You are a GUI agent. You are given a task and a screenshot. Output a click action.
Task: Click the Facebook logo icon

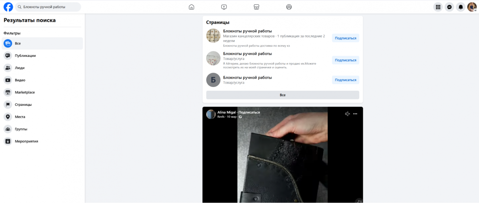click(8, 7)
